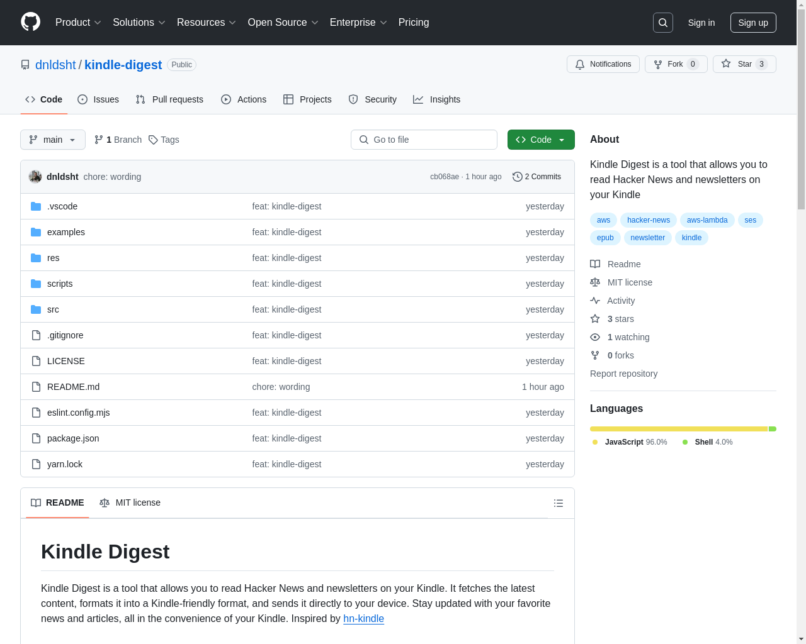
Task: Click the 'chore: wording' message in README.md row
Action: (281, 387)
